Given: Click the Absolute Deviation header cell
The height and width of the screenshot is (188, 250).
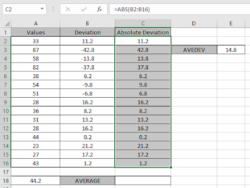Looking at the screenshot, I should click(x=143, y=32).
